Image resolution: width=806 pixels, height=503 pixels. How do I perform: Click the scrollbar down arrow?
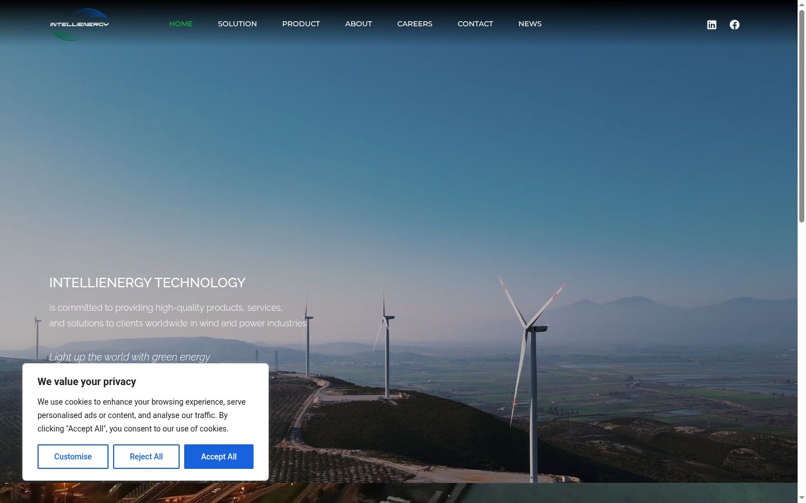point(802,498)
